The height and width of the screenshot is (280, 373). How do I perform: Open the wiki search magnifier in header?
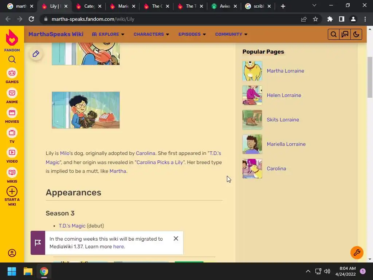point(334,34)
